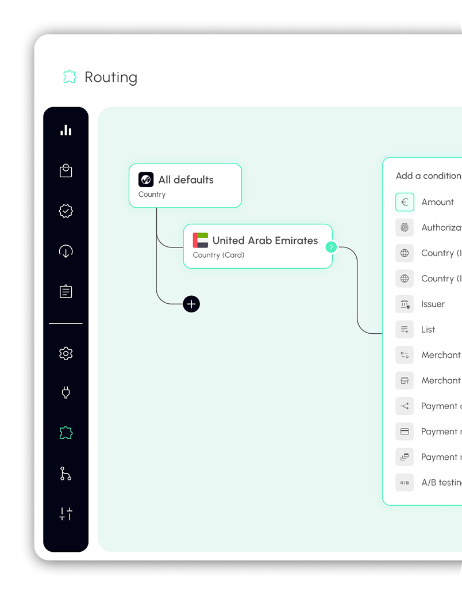
Task: Click the download arrow circle sidebar icon
Action: [66, 251]
